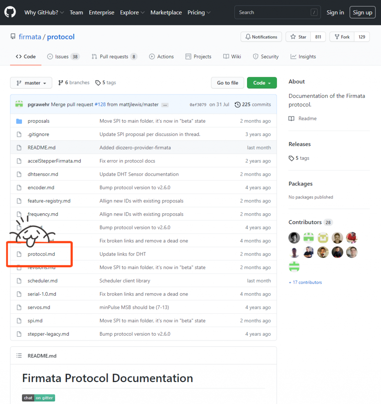View the 5 tags link near branches
The height and width of the screenshot is (404, 381).
(106, 83)
